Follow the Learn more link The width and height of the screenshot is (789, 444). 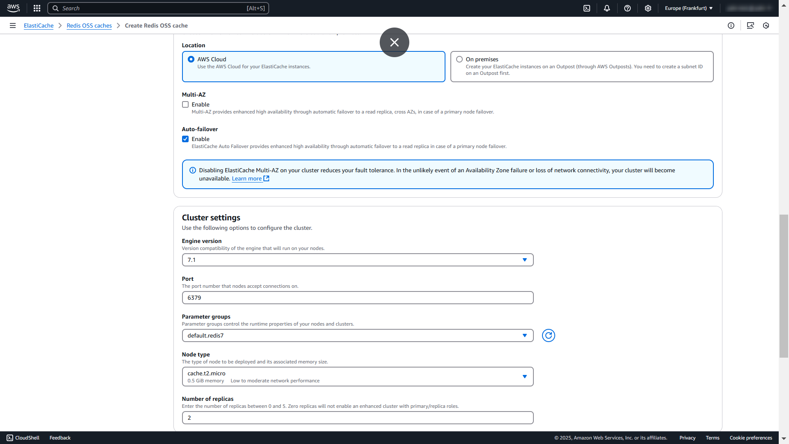[247, 178]
